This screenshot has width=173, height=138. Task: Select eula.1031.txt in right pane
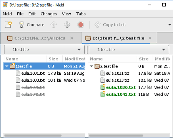click(118, 73)
